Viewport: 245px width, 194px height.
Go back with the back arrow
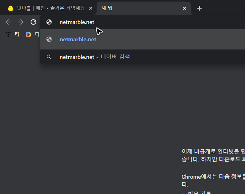[x=8, y=22]
